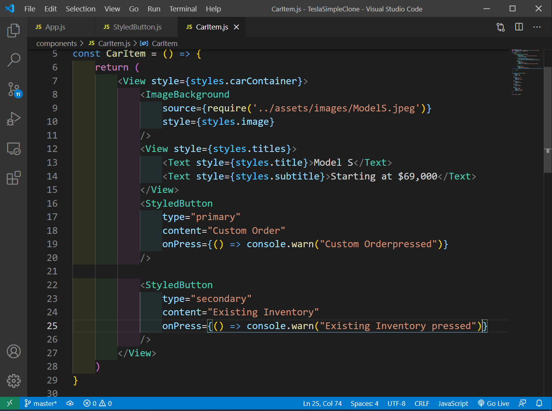Open the Go menu
Image resolution: width=552 pixels, height=411 pixels.
pos(134,9)
